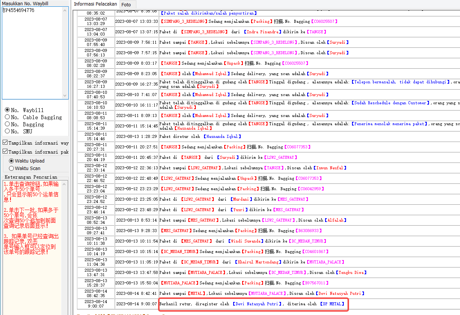
Task: Click upload time cell 2023-08-13 15:28:37
Action: click(96, 283)
